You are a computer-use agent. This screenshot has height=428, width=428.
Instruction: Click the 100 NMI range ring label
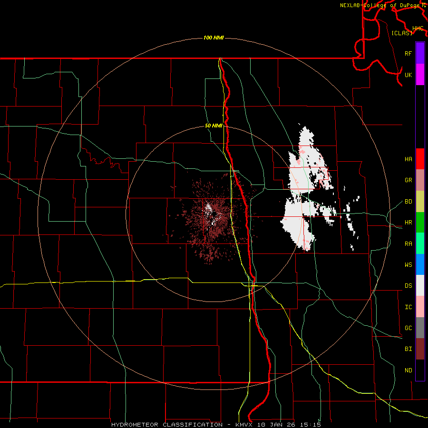point(214,38)
